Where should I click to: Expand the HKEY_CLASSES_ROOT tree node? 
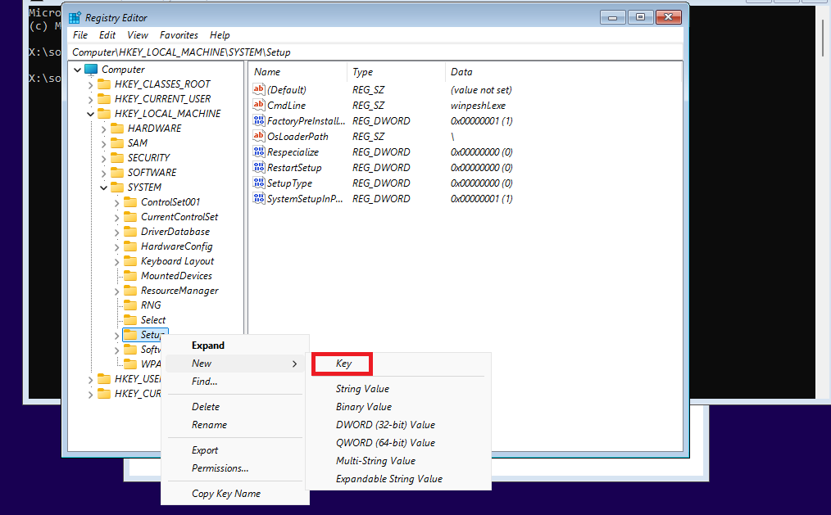(91, 84)
